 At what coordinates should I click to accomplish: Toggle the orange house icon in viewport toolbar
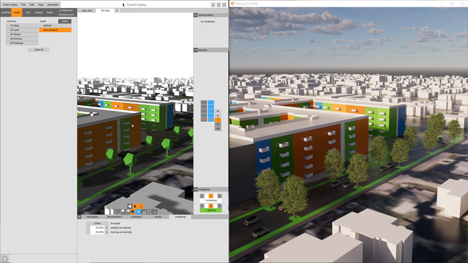point(141,206)
